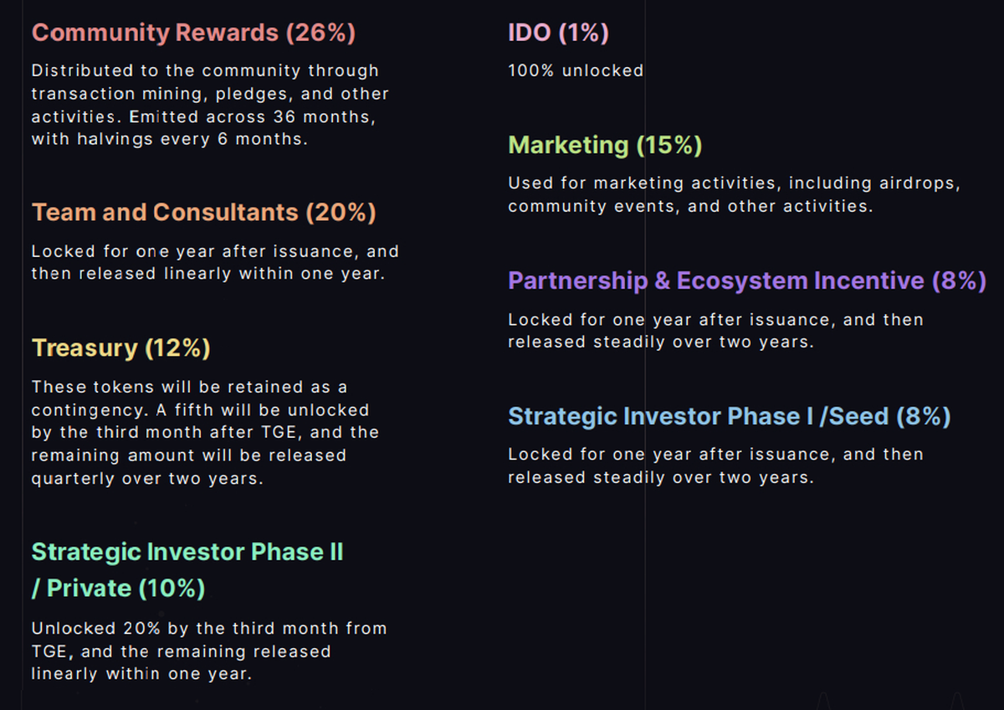Click the description under Partnership & Ecosystem Incentive
Viewport: 1004px width, 710px height.
tap(715, 331)
